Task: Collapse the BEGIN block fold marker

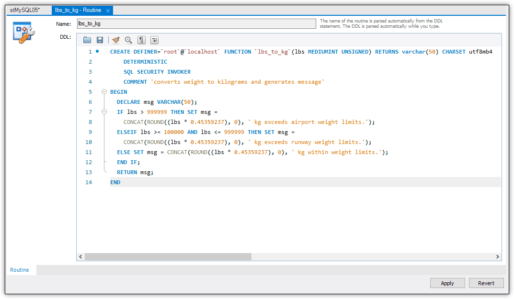Action: click(104, 91)
